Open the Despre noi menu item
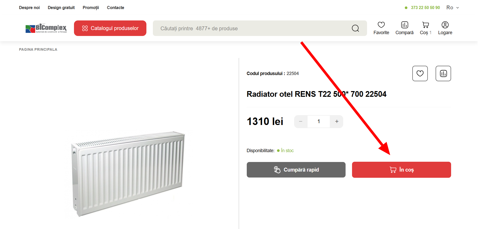 pos(29,8)
